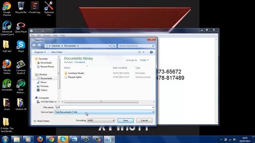Switch to Chrome in taskbar
The height and width of the screenshot is (143, 255).
51,139
